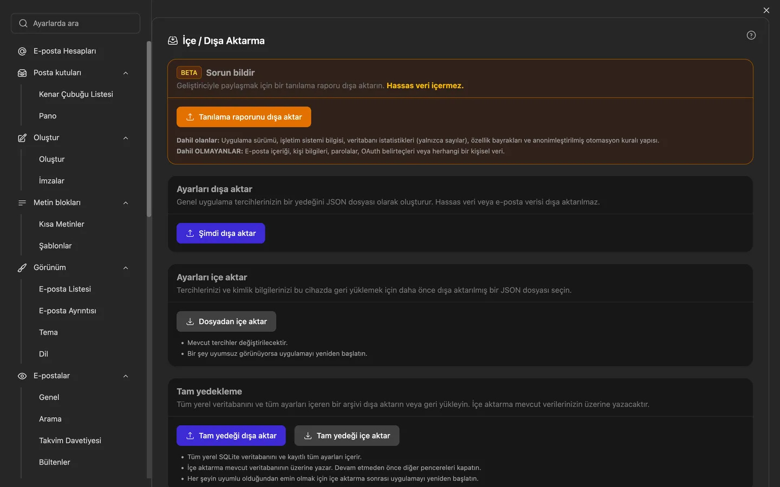Image resolution: width=780 pixels, height=487 pixels.
Task: Collapse the Görünüm section chevron
Action: 126,268
